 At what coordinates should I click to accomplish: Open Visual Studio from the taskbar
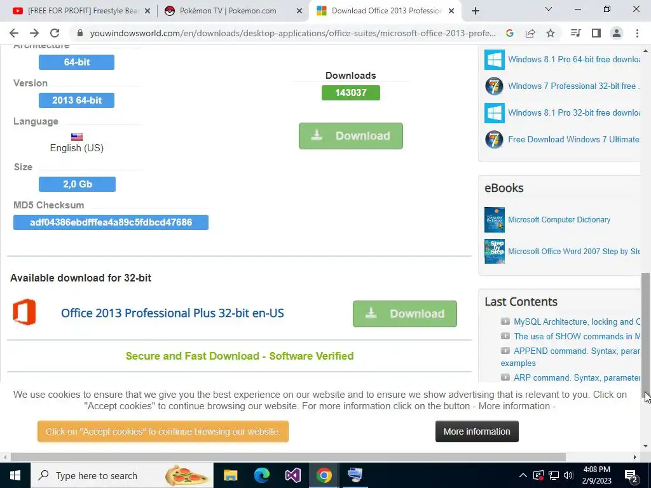coord(292,475)
